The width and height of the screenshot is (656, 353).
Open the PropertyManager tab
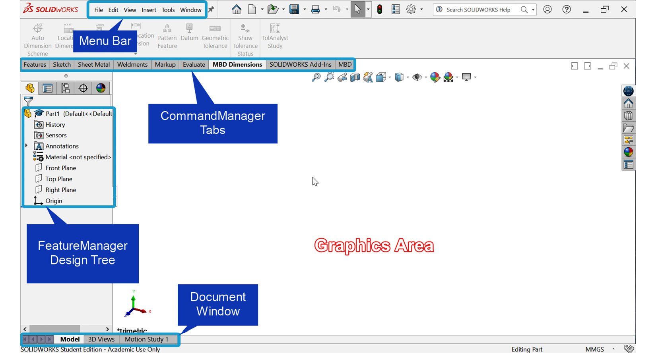(48, 88)
